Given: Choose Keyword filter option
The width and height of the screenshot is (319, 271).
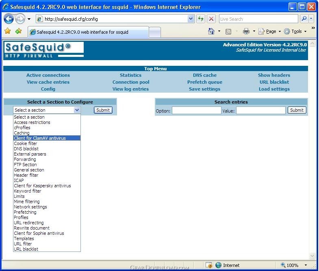Looking at the screenshot, I should 47,191.
